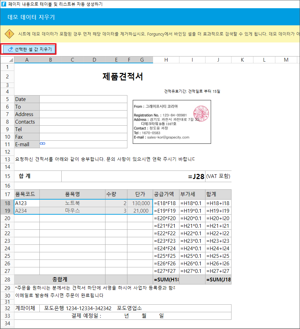Select column header M

tap(286, 60)
